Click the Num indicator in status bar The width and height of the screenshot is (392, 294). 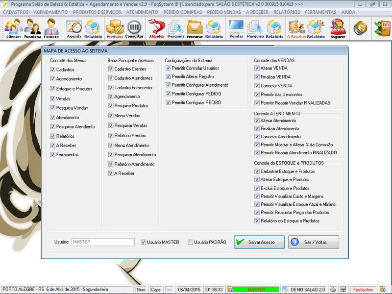(141, 290)
